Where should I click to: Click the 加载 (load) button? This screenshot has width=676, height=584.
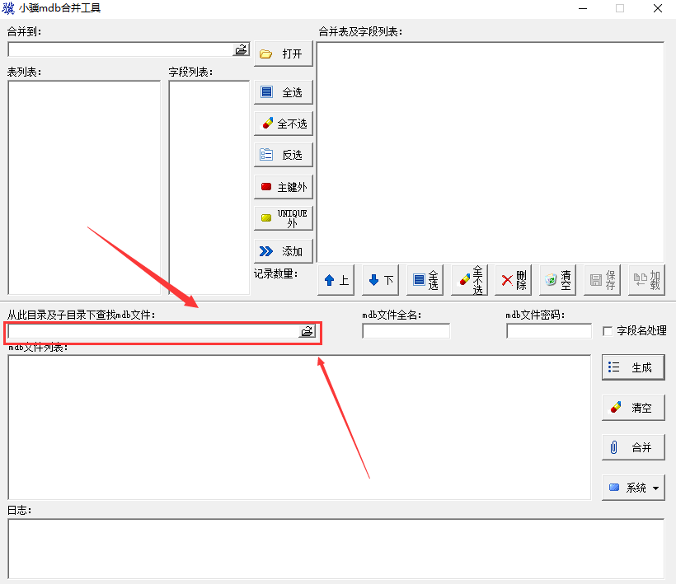(x=646, y=280)
